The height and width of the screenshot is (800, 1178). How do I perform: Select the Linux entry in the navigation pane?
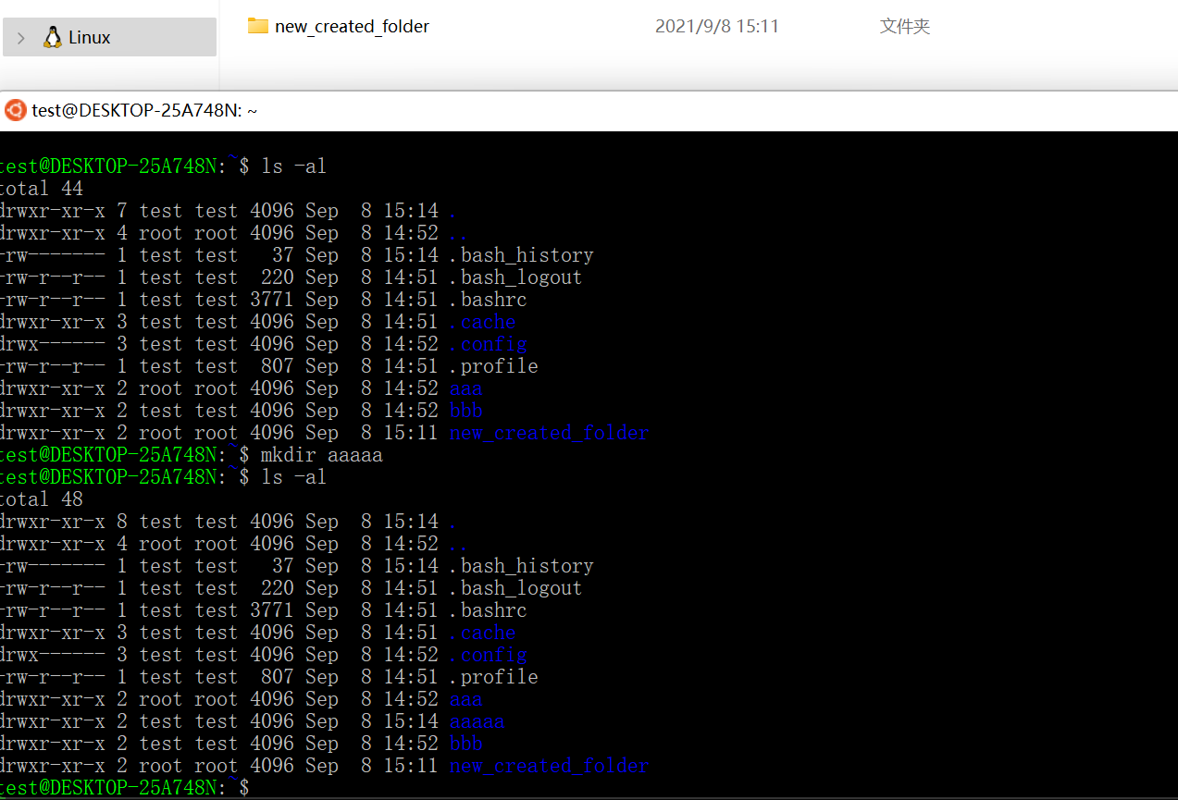(109, 37)
